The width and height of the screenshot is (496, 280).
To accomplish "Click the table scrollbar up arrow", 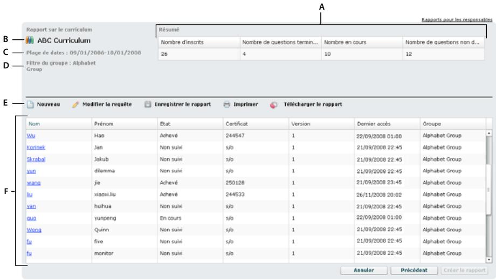I will click(x=489, y=134).
